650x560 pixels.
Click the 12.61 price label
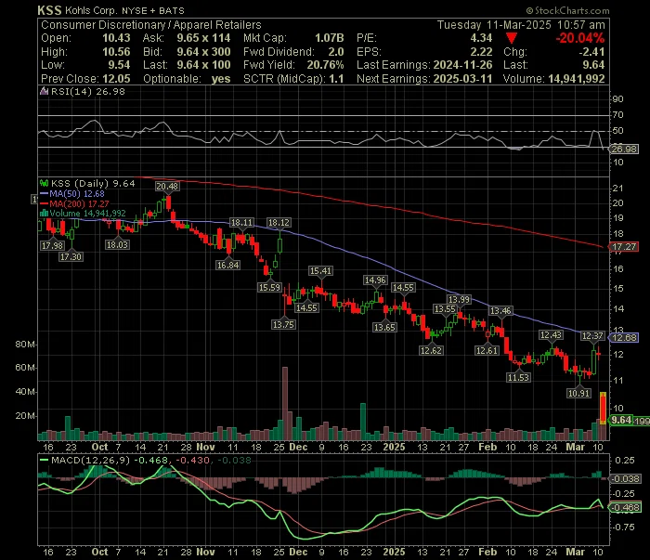point(487,351)
